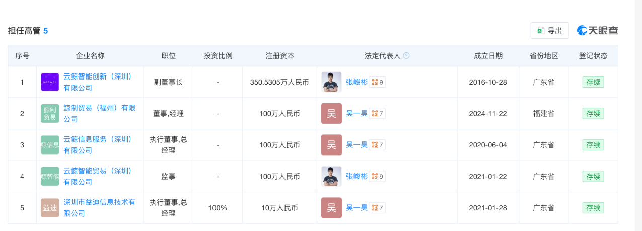
Task: Click the relation badge beside 张峻彬 in row 1
Action: 377,82
